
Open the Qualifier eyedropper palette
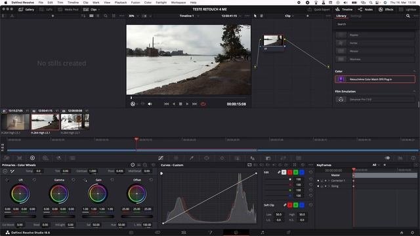click(192, 158)
